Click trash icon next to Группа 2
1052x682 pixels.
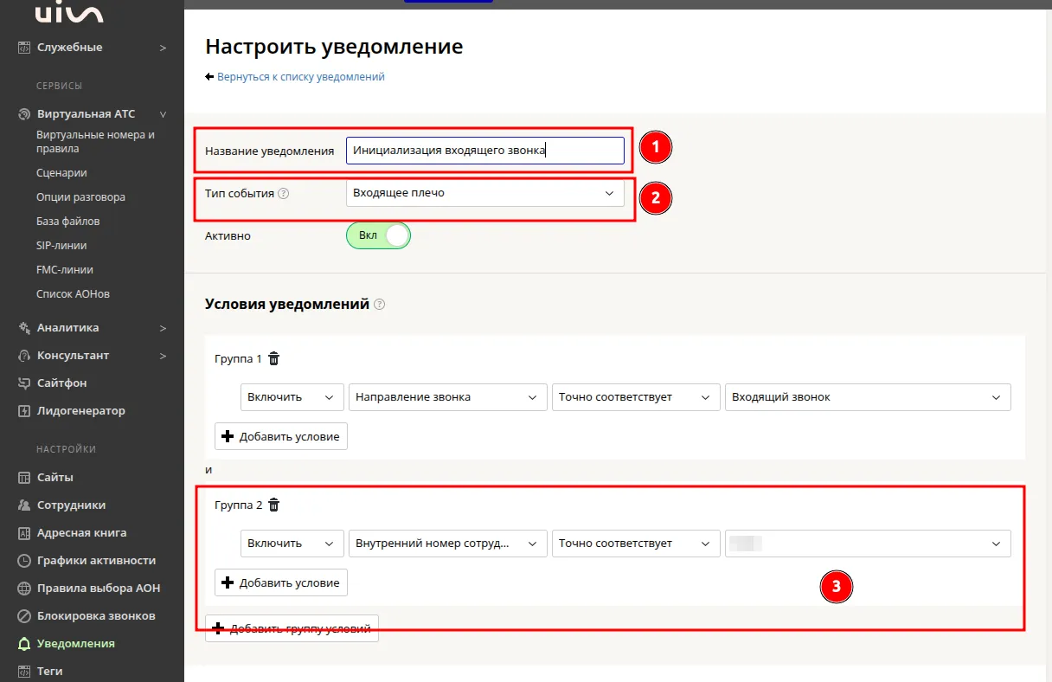tap(274, 505)
